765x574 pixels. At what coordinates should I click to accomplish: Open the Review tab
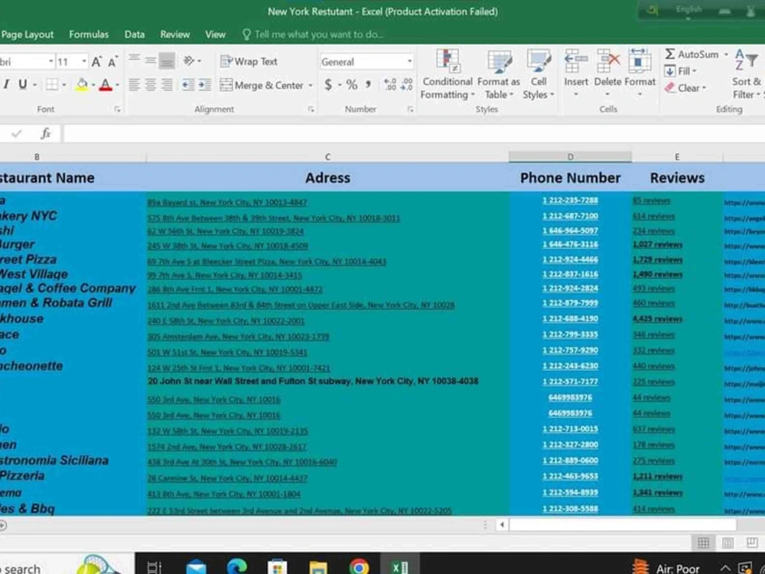coord(174,34)
